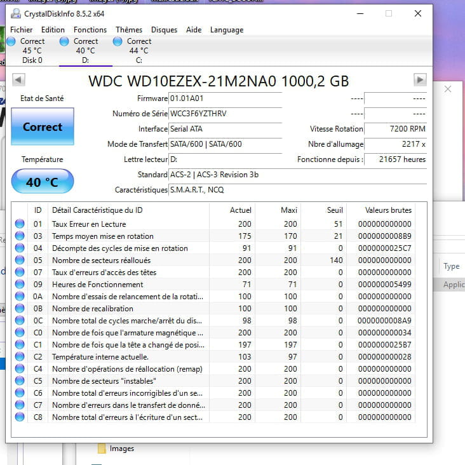The width and height of the screenshot is (465, 465).
Task: Click blue status icon for C: drive
Action: [x=118, y=41]
